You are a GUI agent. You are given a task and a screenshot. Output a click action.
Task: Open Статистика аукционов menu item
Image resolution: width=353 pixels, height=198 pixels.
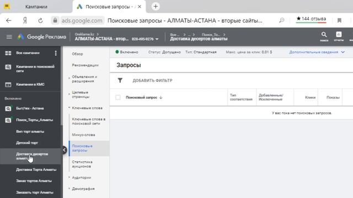(x=82, y=164)
